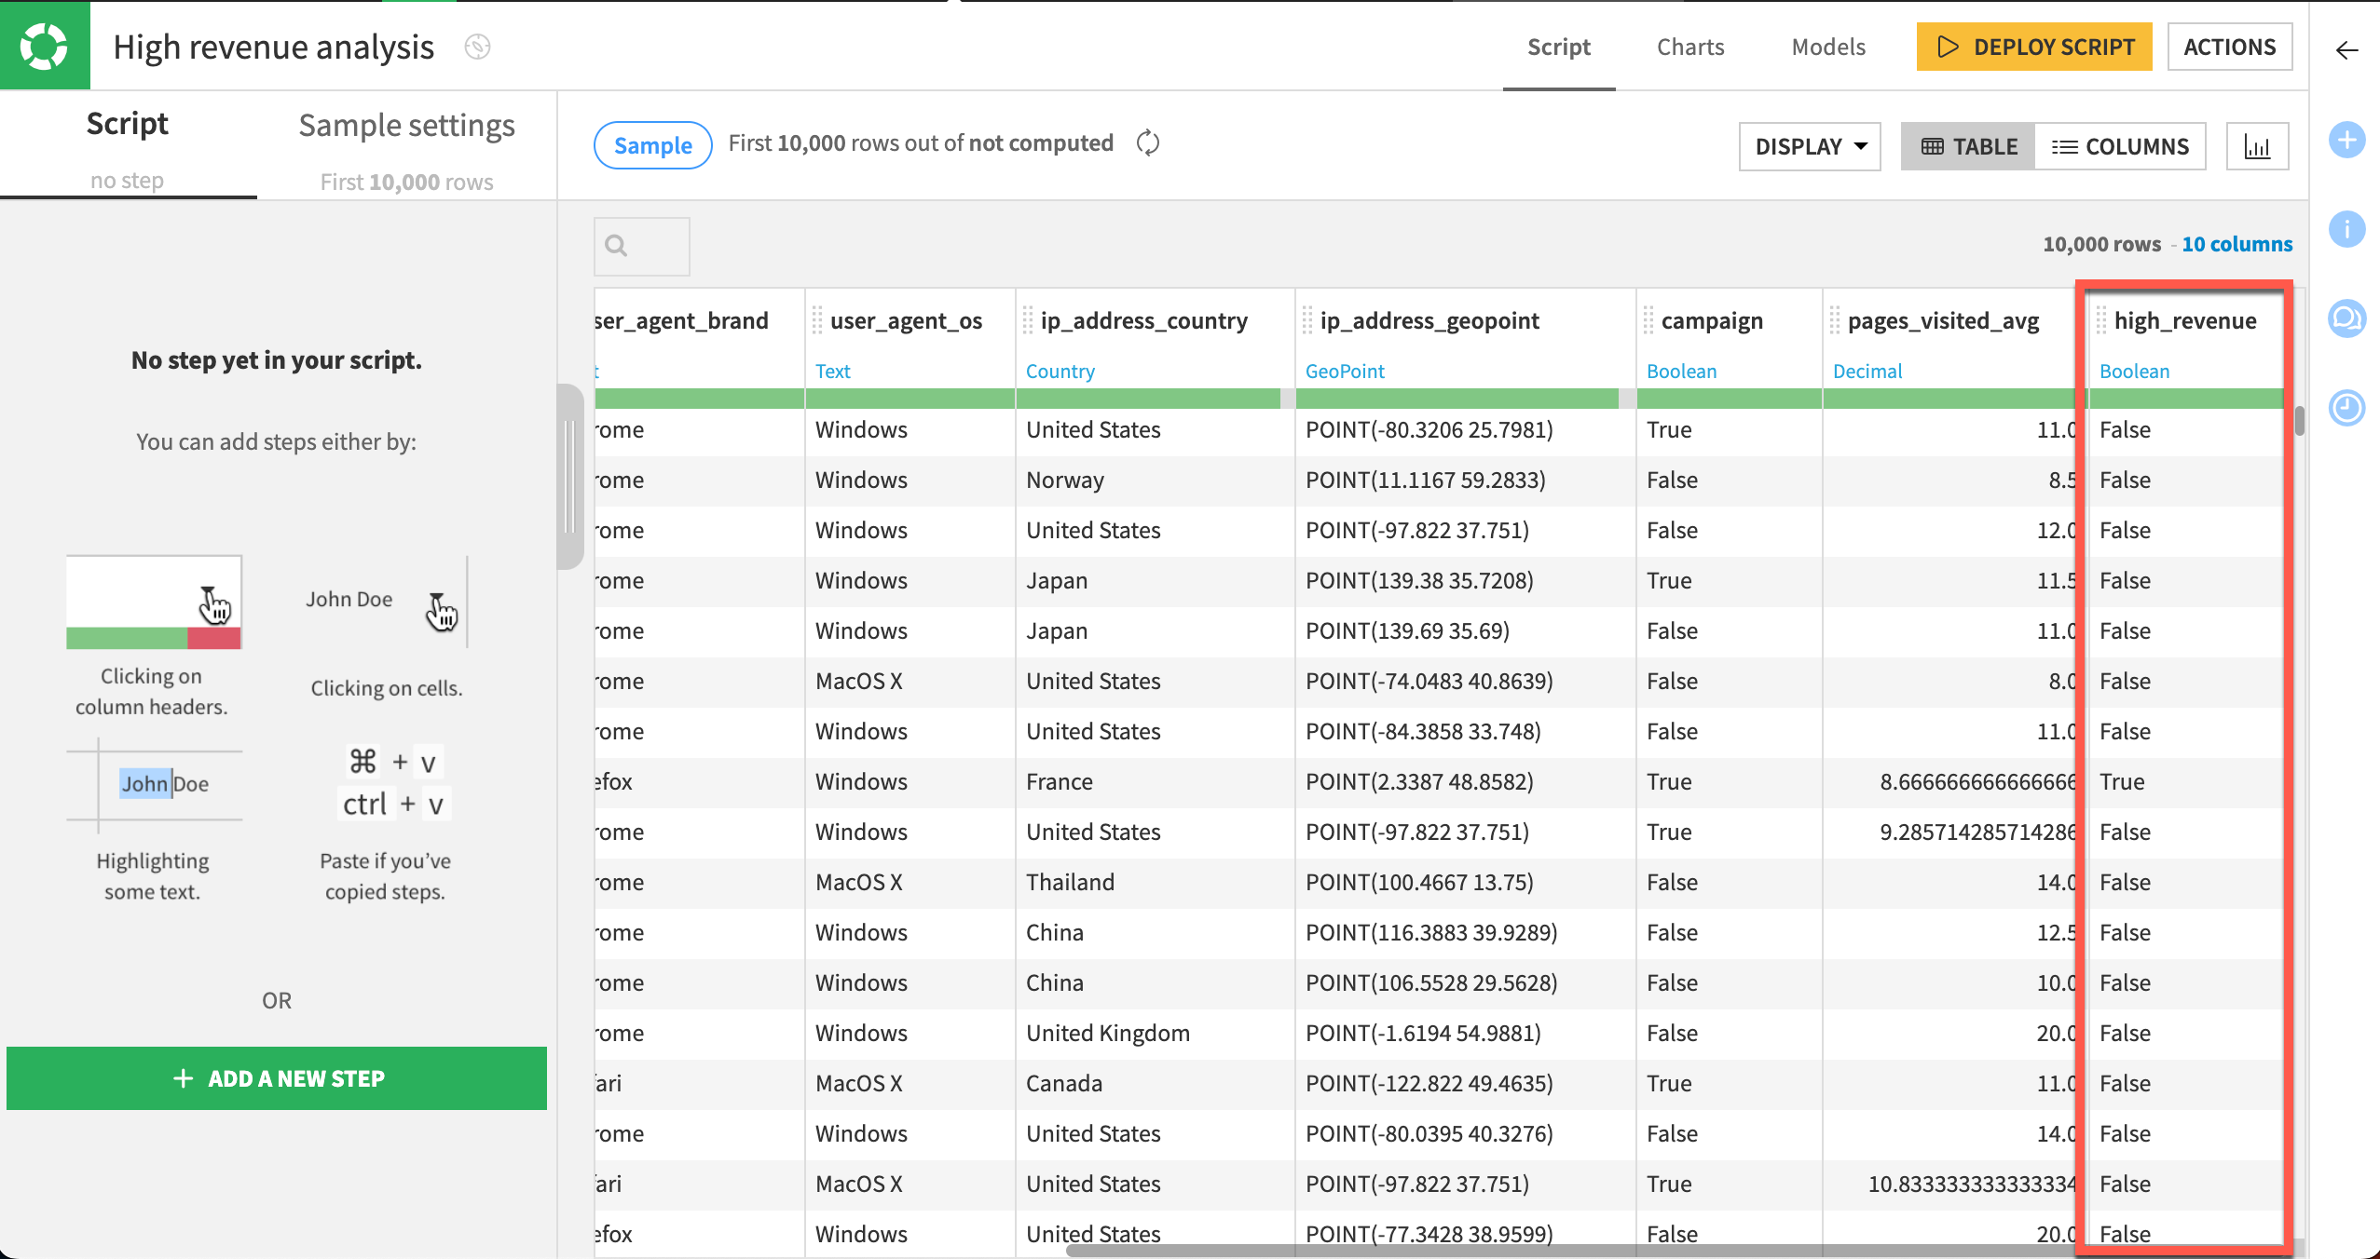Switch to the Charts tab
The image size is (2380, 1259).
(x=1692, y=47)
